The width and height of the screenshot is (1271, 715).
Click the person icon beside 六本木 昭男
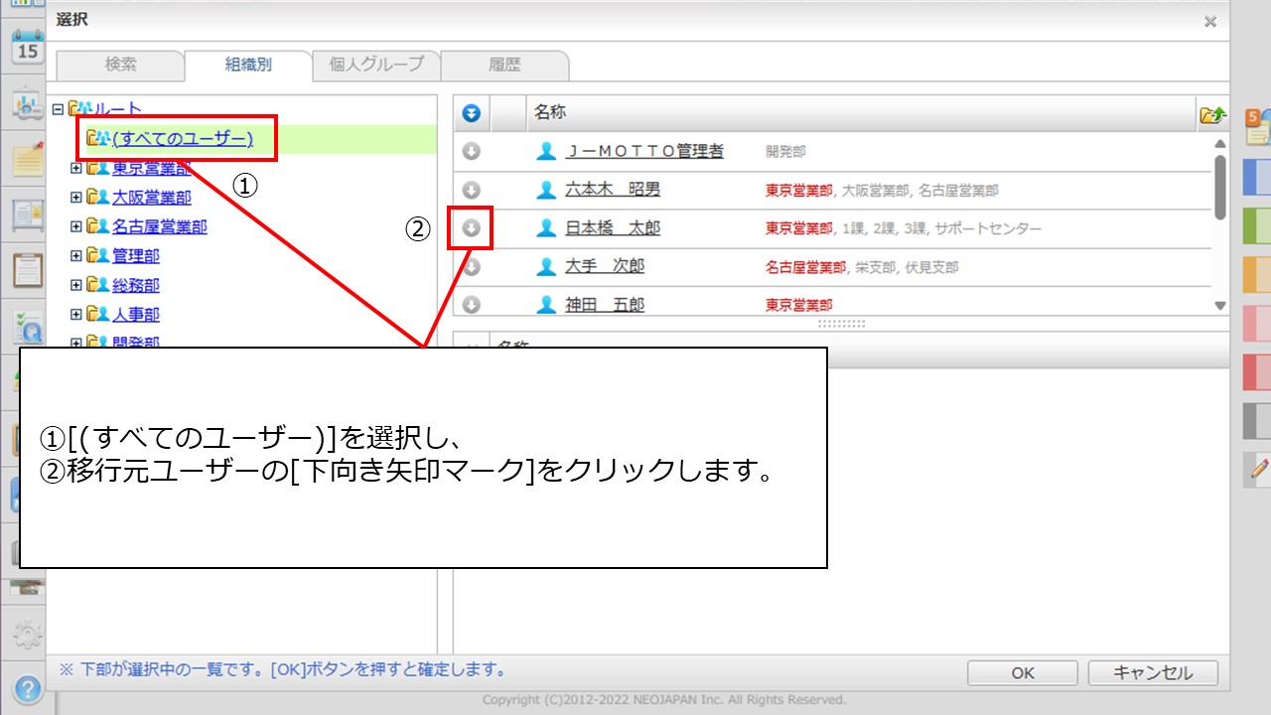[x=545, y=190]
